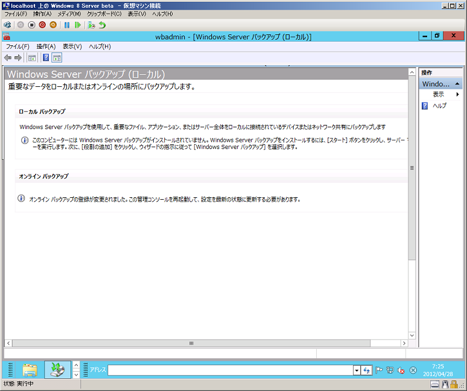Expand the 表示 submenu in actions pane
This screenshot has width=467, height=391.
(457, 95)
